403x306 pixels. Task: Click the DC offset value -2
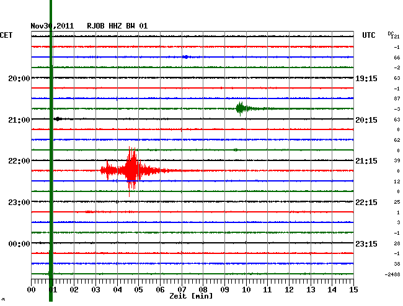click(x=397, y=68)
